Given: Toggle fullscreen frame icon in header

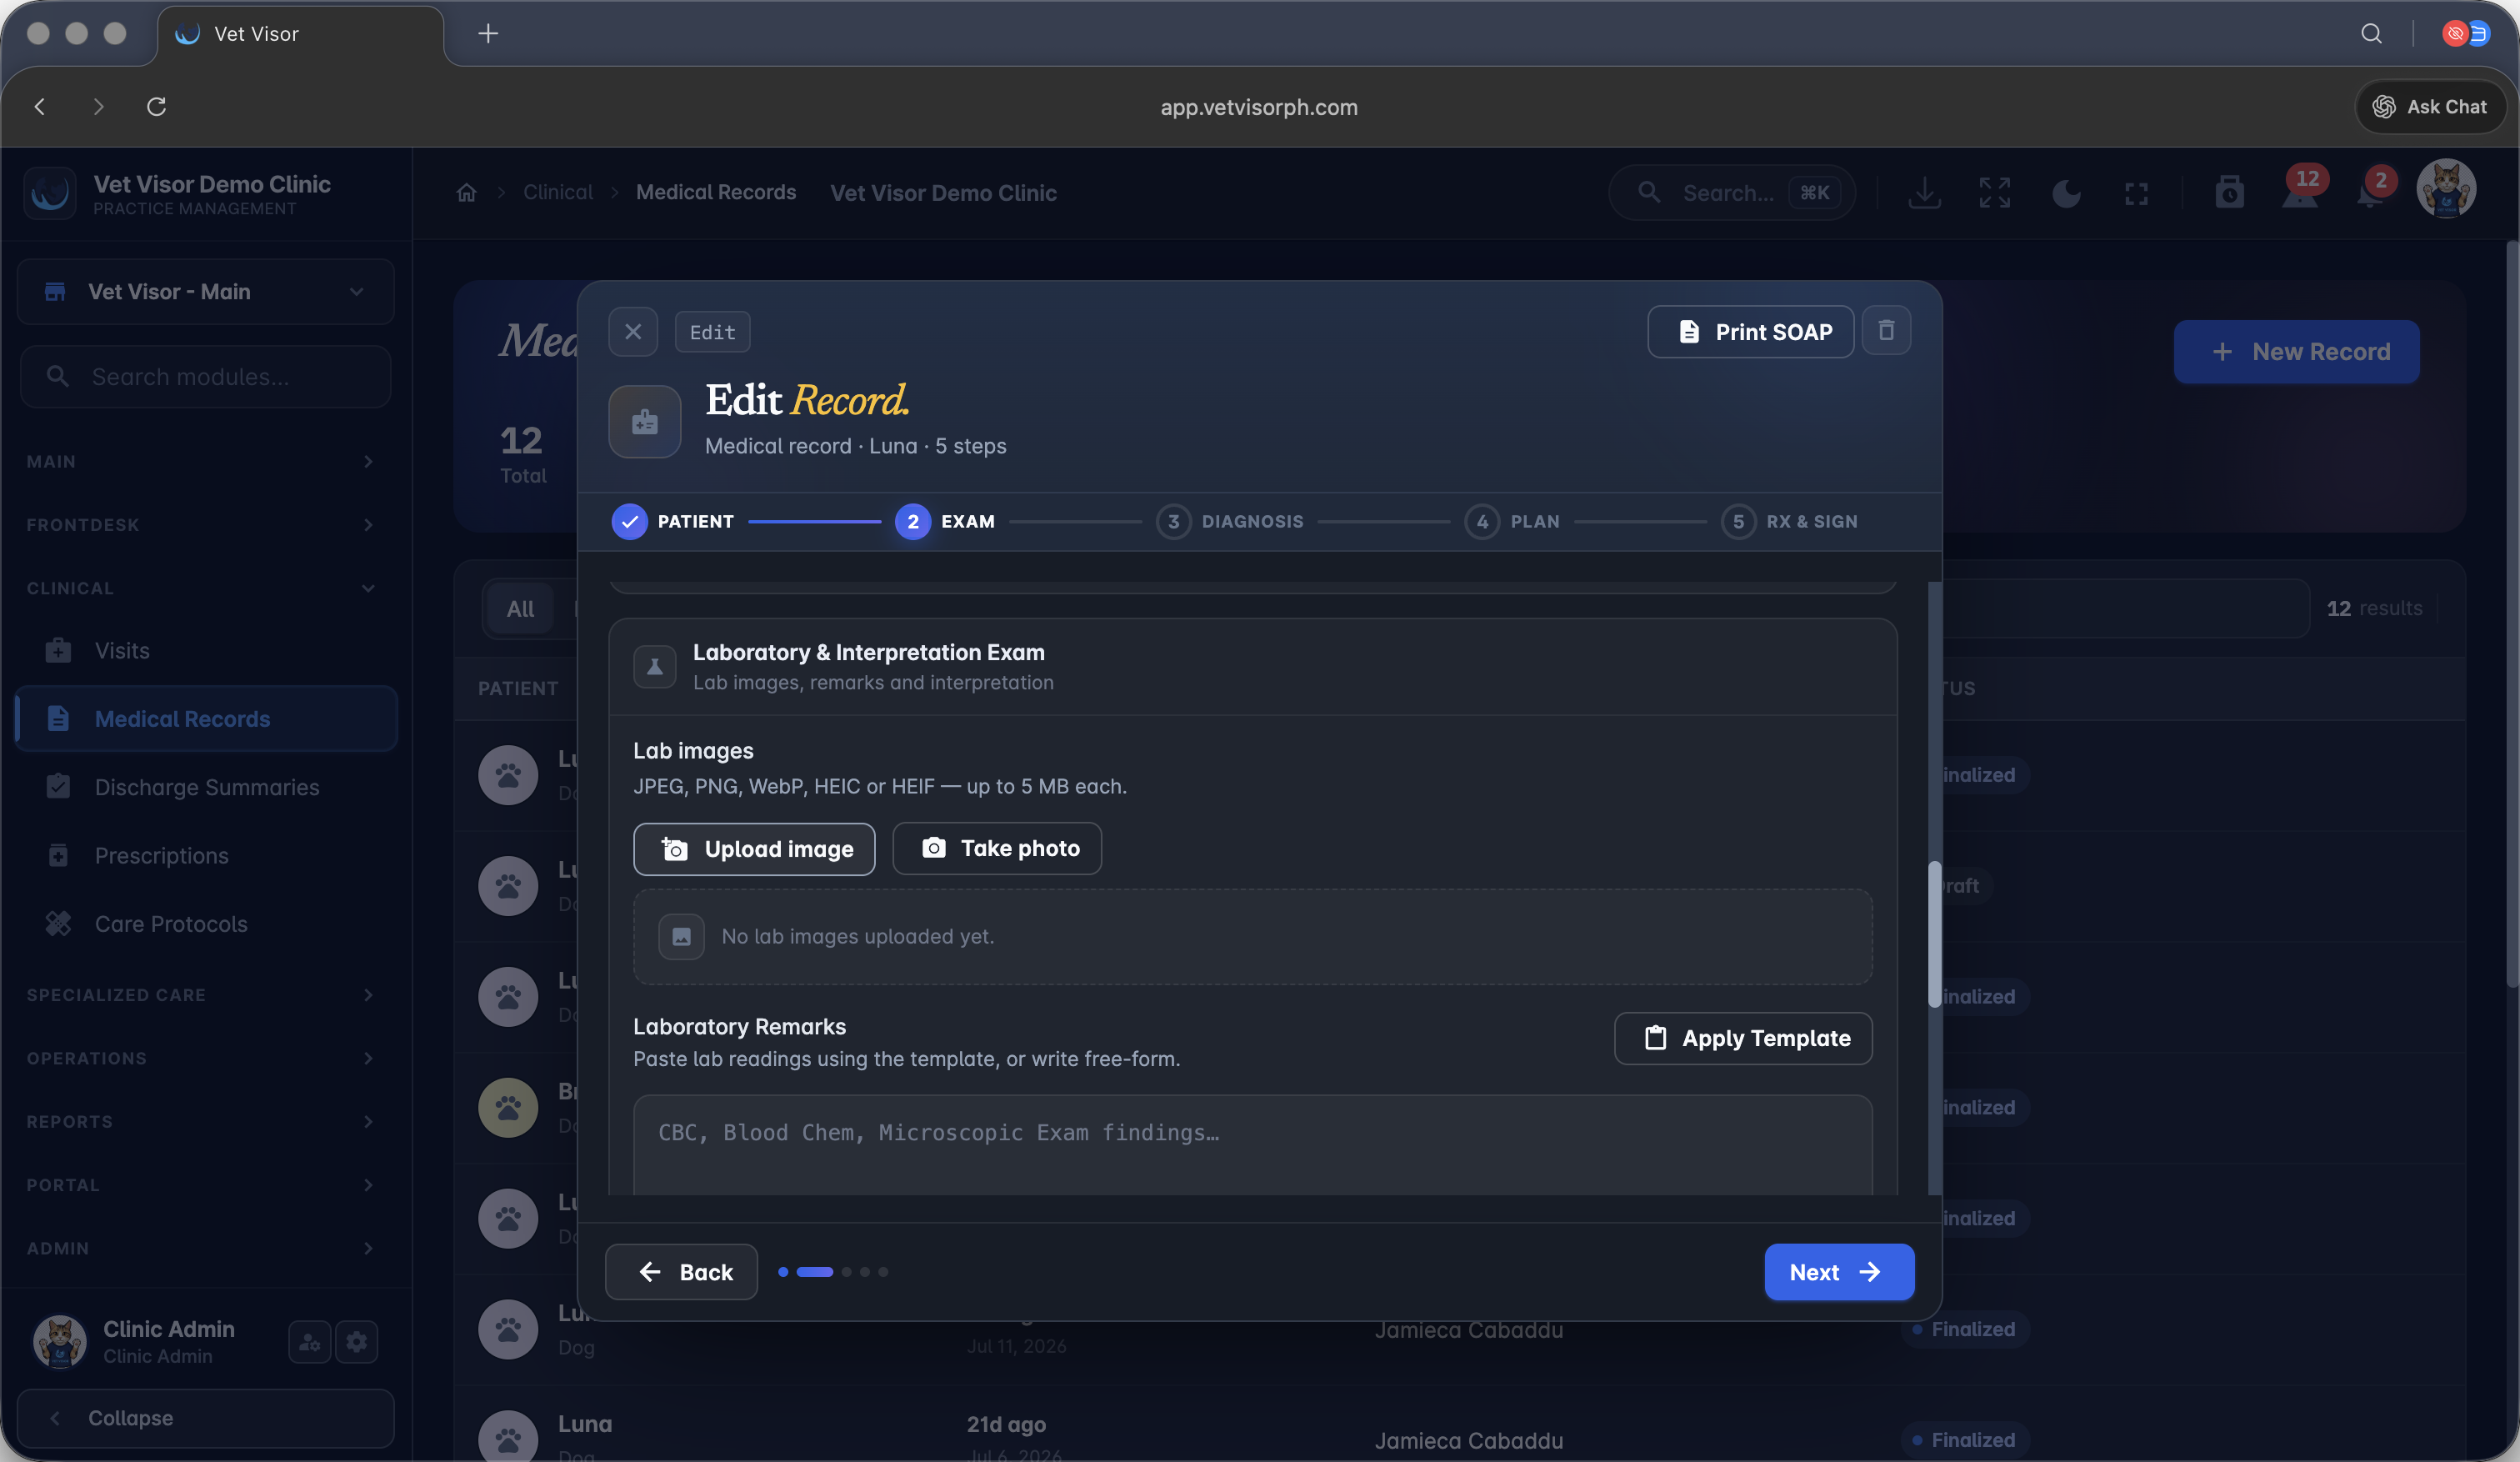Looking at the screenshot, I should tap(2136, 193).
